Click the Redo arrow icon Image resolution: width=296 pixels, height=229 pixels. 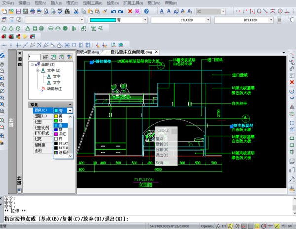pyautogui.click(x=121, y=11)
